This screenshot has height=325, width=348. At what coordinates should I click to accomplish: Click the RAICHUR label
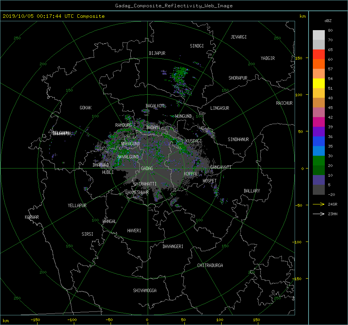[284, 103]
